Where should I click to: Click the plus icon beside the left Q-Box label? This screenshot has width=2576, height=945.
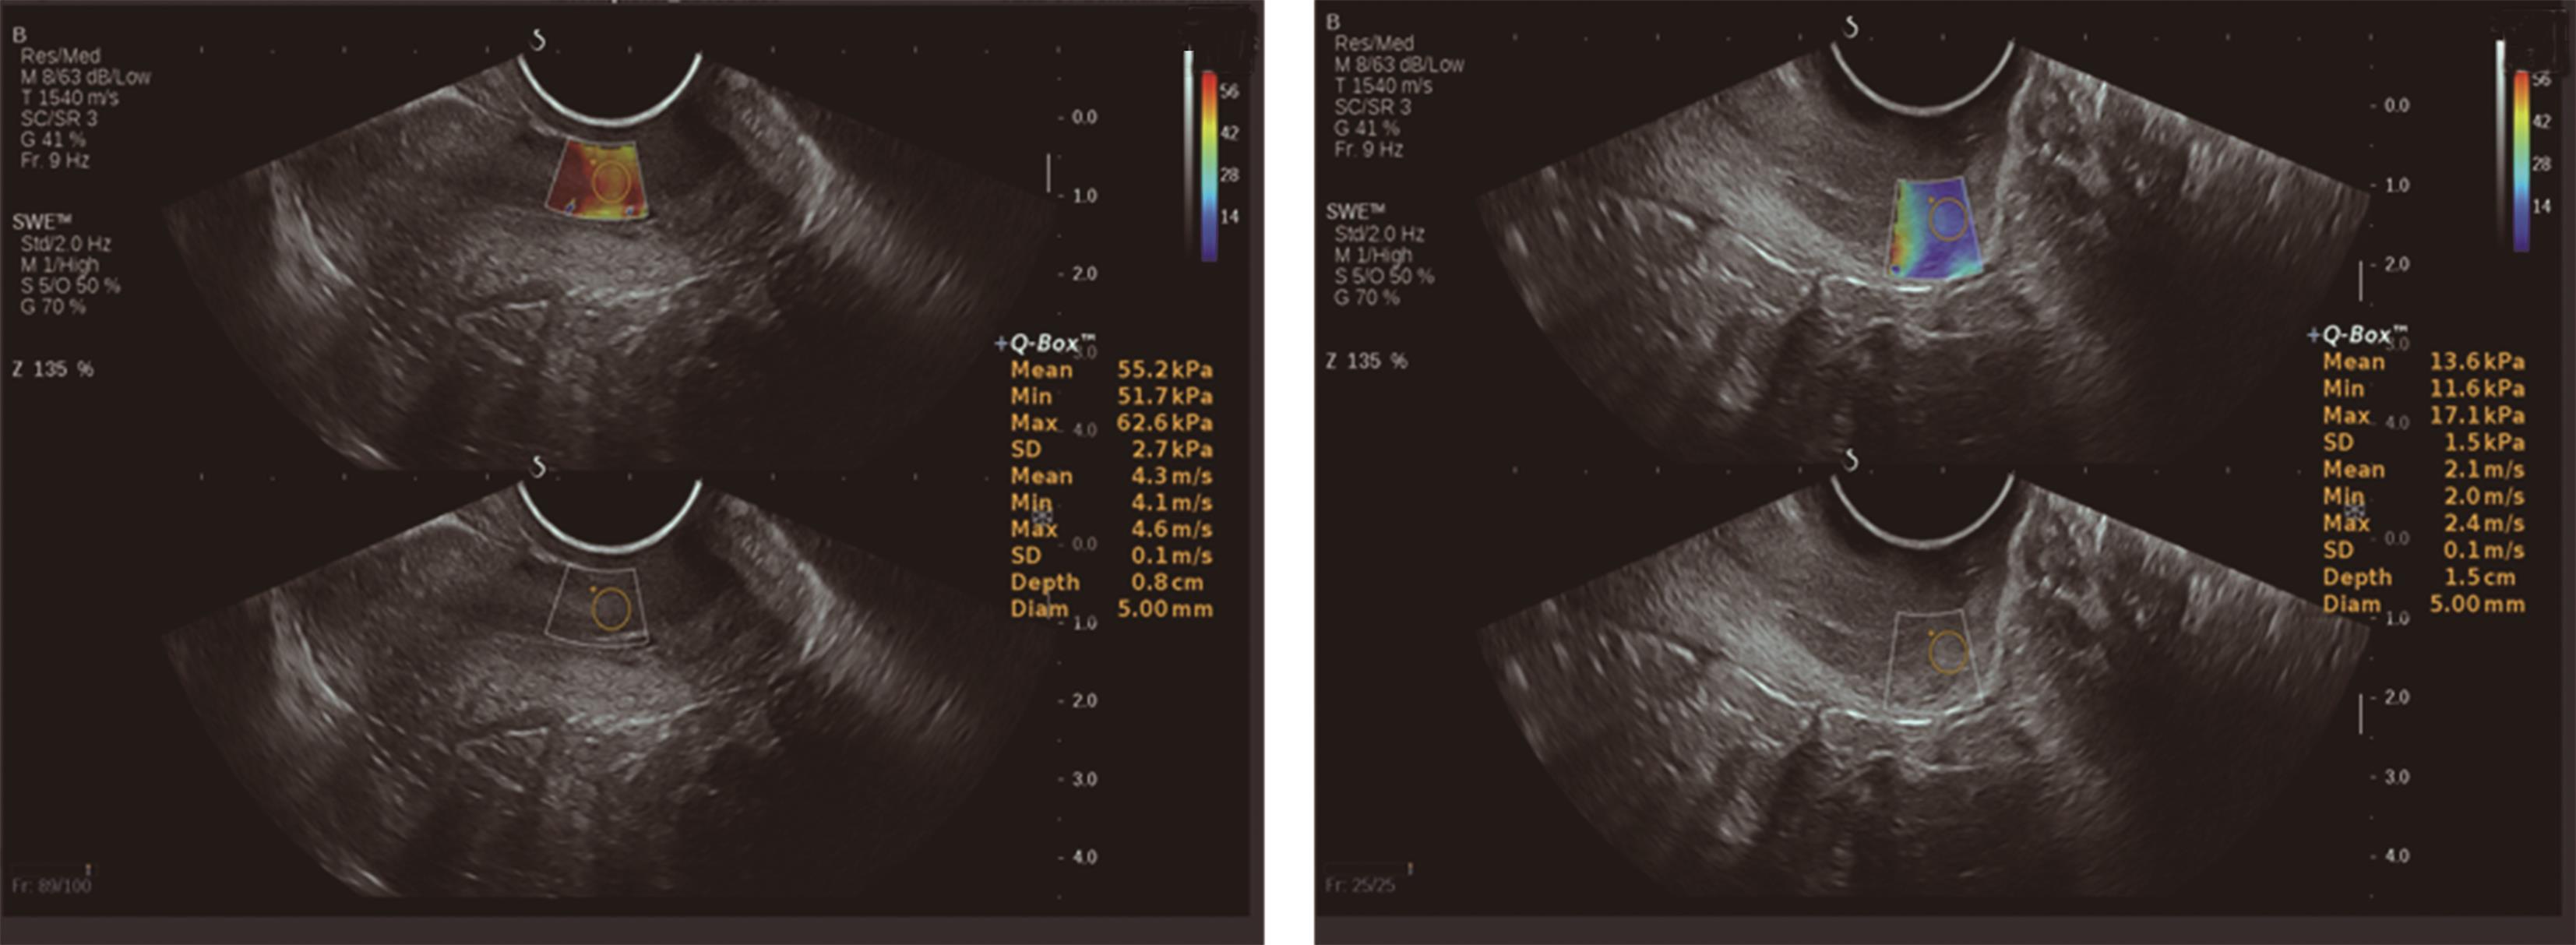pyautogui.click(x=1000, y=344)
